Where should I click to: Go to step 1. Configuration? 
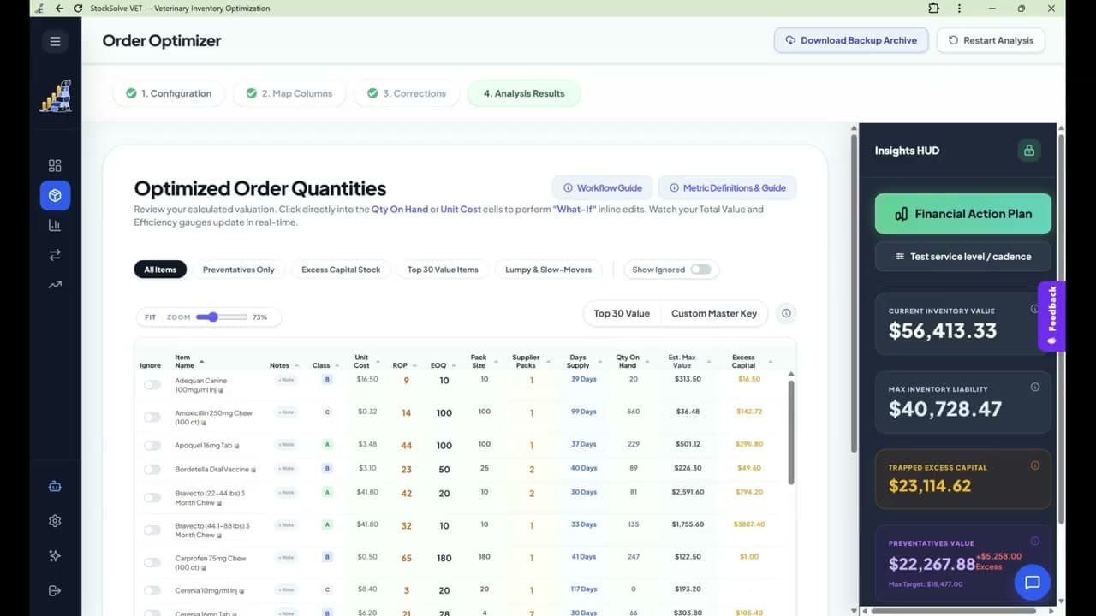coord(169,93)
